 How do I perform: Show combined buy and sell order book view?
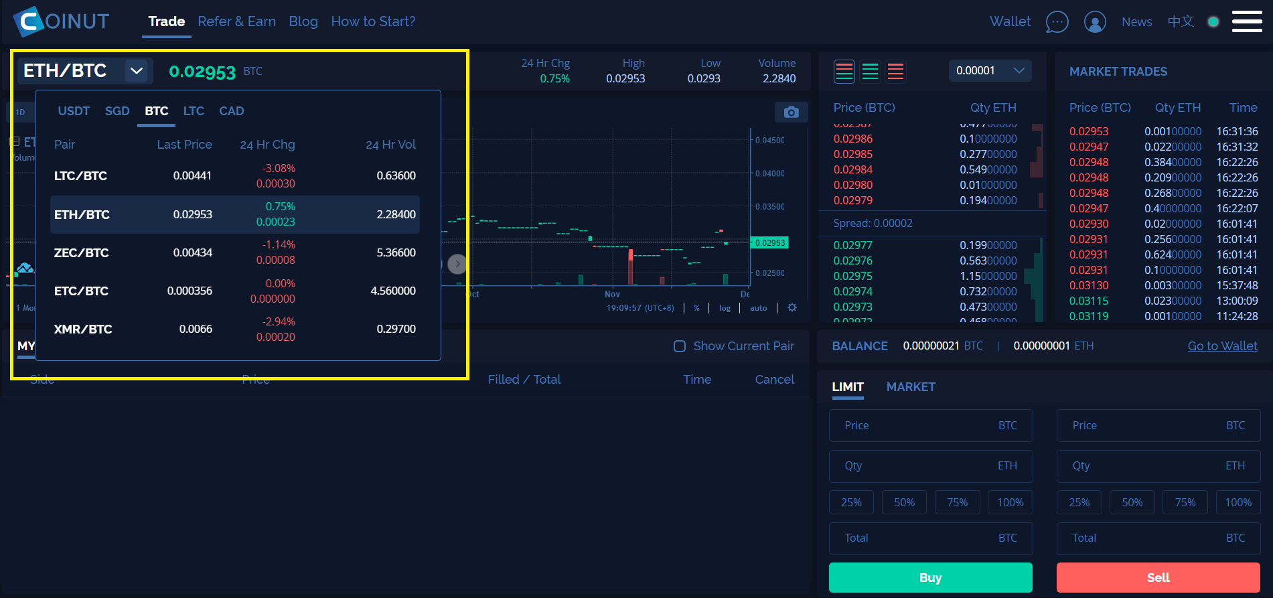pyautogui.click(x=844, y=71)
